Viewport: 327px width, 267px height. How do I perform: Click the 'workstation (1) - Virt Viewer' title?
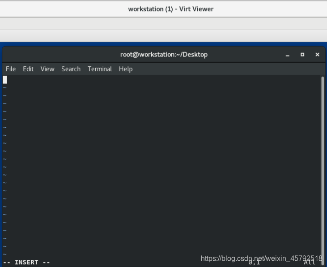click(x=171, y=9)
